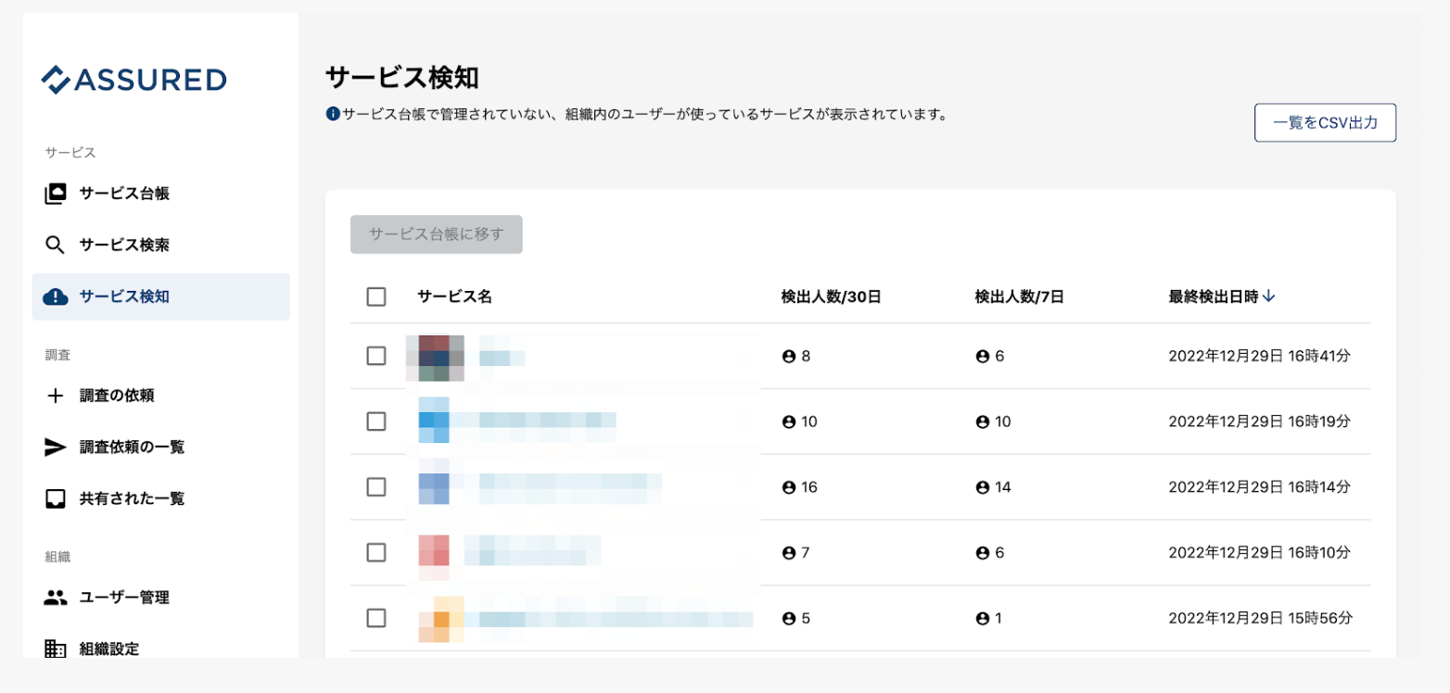This screenshot has width=1450, height=693.
Task: Check the row detected at 15時56分
Action: [x=376, y=618]
